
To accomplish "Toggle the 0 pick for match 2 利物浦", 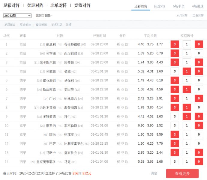I will pos(199,53).
